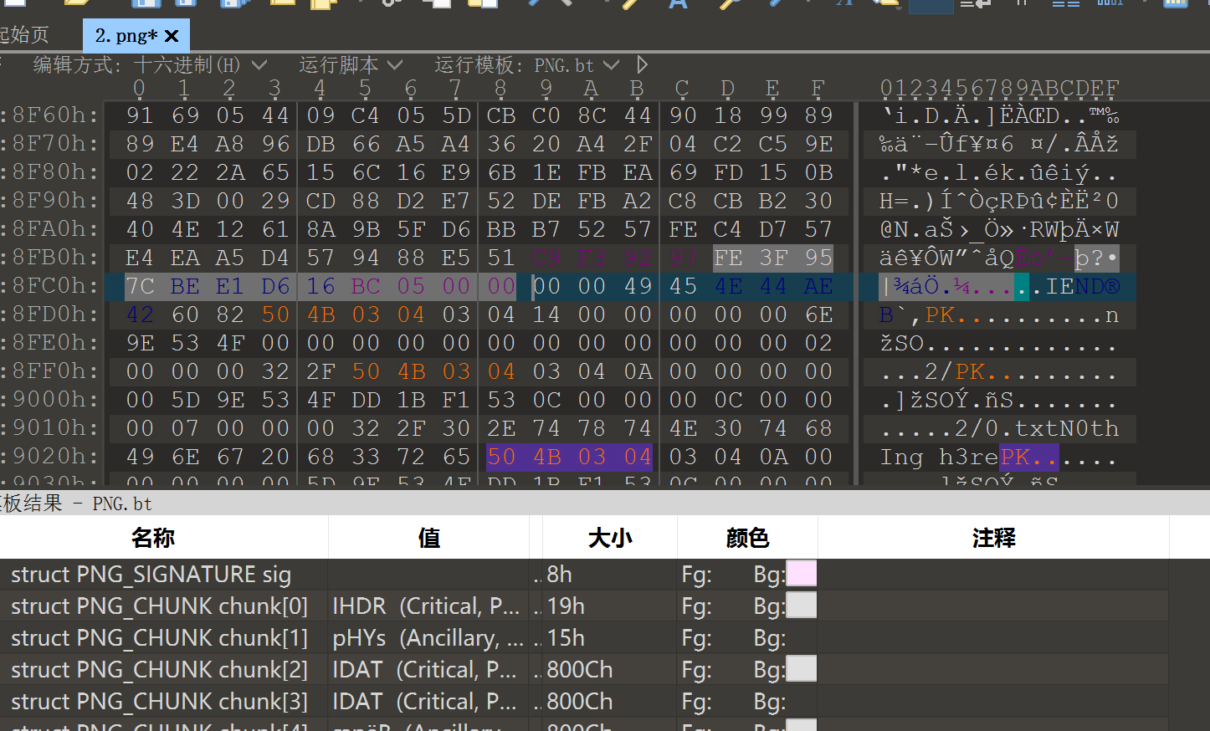This screenshot has width=1210, height=731.
Task: Click highlighted byte FE in row 8FB0h
Action: click(728, 258)
